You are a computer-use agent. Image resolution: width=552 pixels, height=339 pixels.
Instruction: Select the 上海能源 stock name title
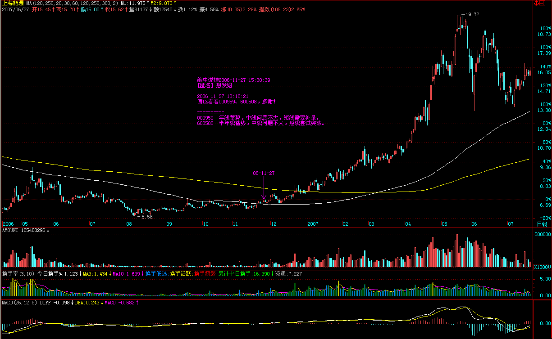[x=12, y=3]
